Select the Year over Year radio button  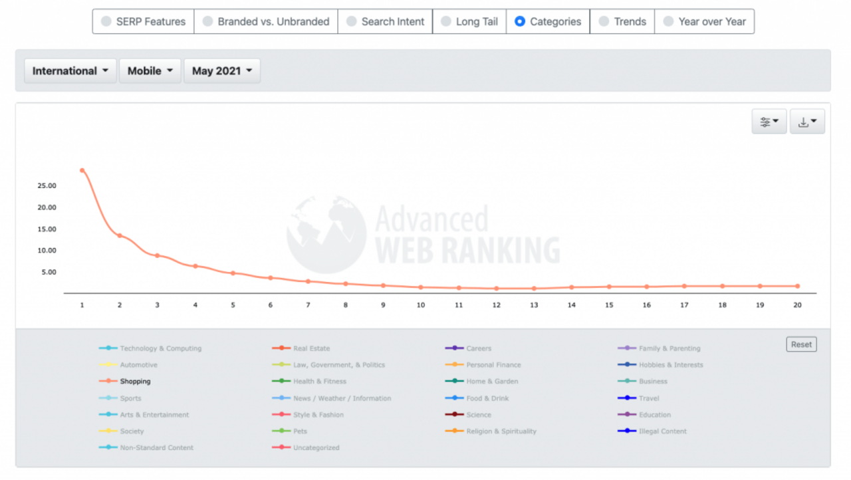pos(668,21)
